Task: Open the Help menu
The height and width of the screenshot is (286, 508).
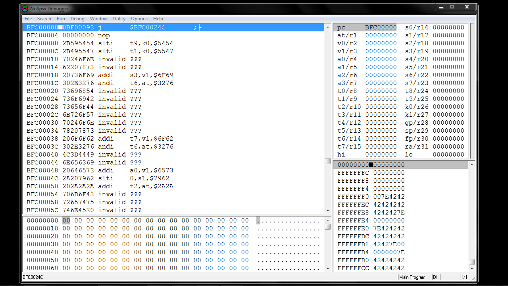Action: [158, 19]
